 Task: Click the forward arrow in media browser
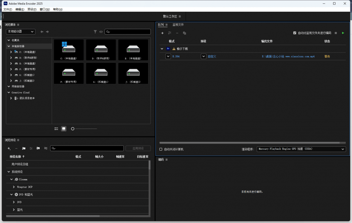pyautogui.click(x=47, y=32)
